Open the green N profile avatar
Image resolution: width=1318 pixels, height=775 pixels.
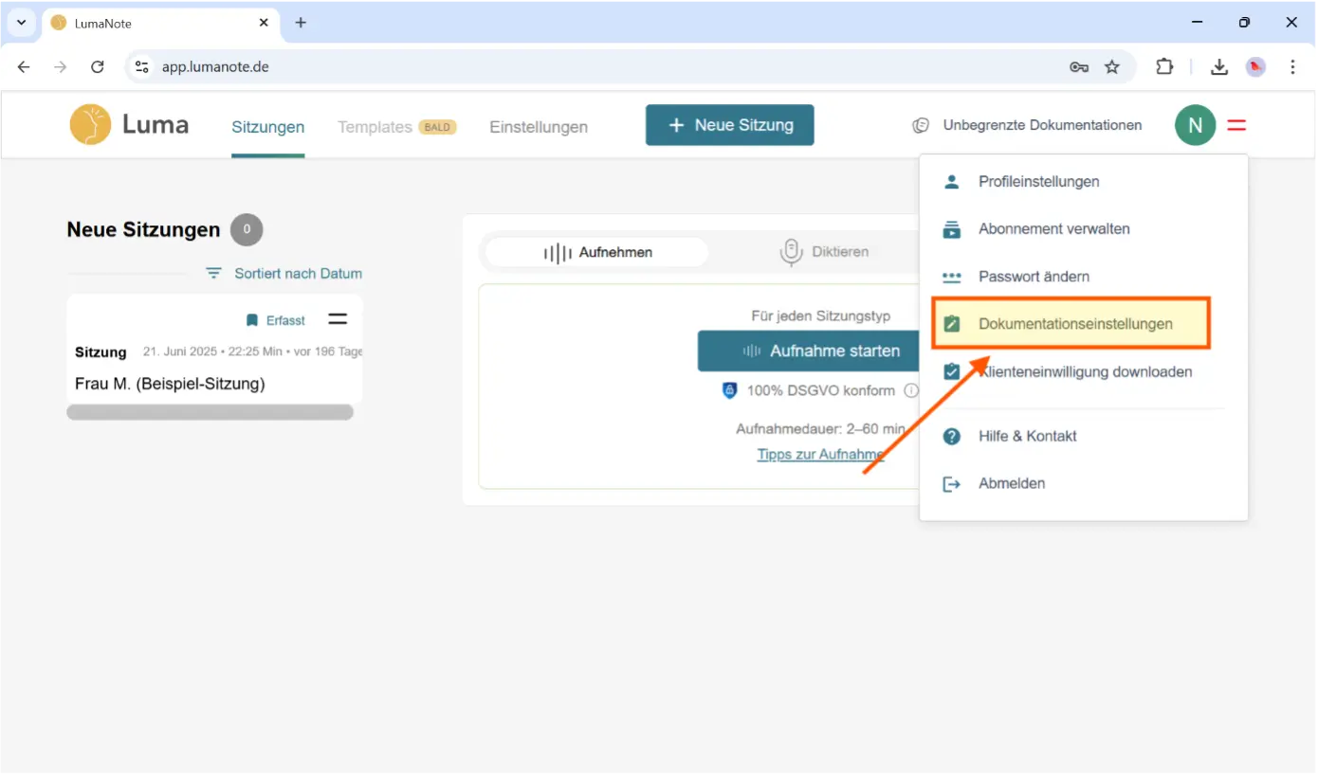[1195, 125]
